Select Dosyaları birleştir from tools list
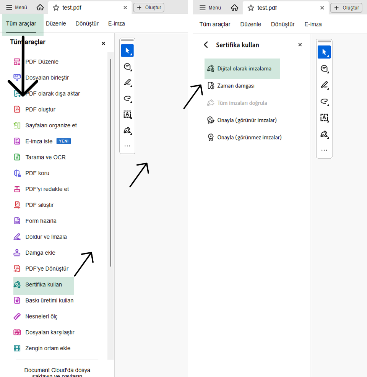The image size is (367, 377). 47,78
